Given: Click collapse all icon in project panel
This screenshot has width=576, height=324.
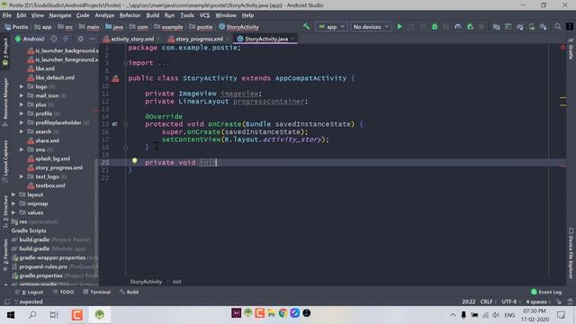Looking at the screenshot, I should click(66, 39).
